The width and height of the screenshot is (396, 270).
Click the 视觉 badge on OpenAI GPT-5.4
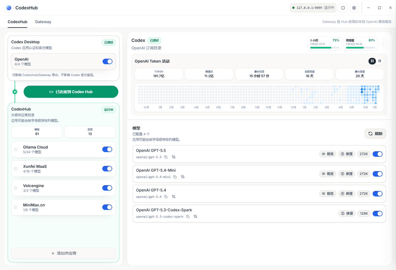[328, 194]
